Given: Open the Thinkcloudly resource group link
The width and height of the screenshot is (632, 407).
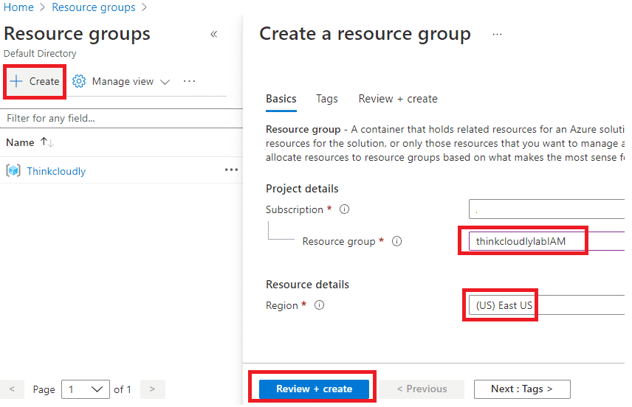Looking at the screenshot, I should tap(56, 171).
